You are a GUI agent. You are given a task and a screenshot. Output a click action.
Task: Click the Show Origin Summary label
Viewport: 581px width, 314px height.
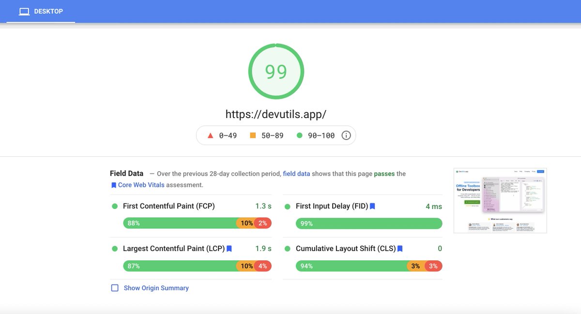(x=156, y=288)
